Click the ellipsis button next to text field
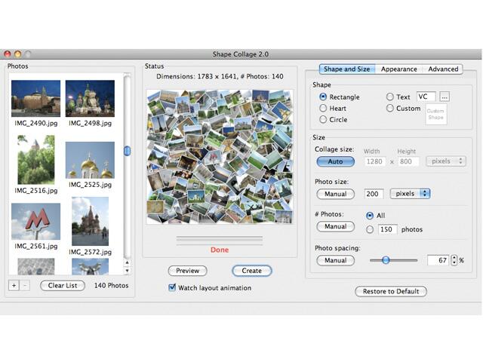Image resolution: width=483 pixels, height=362 pixels. [445, 97]
